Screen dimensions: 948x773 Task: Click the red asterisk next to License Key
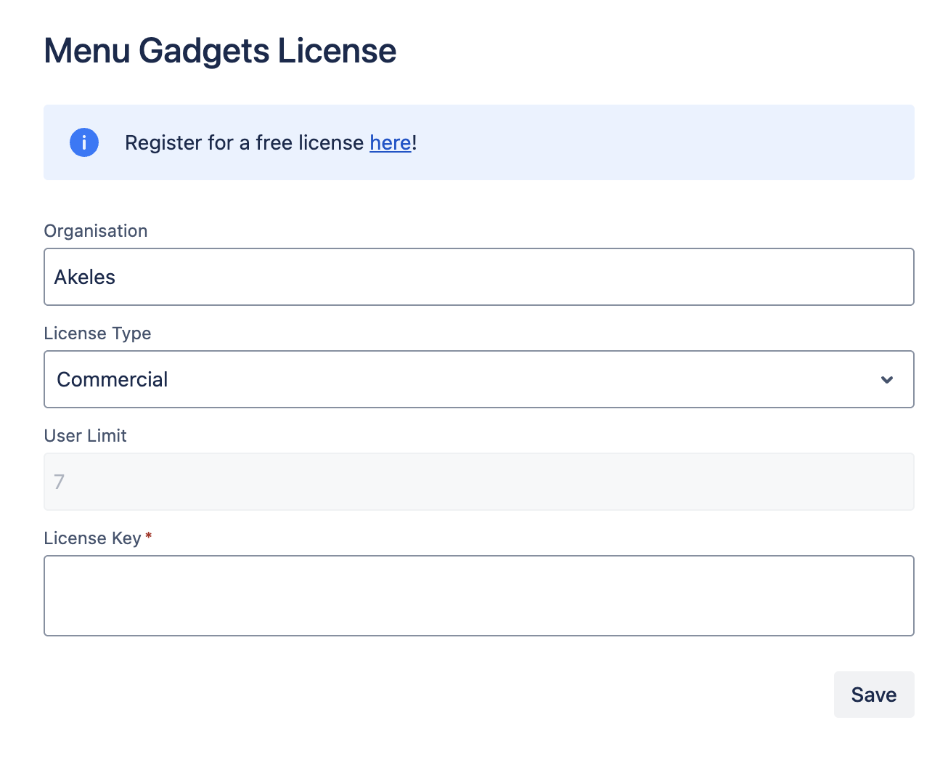pyautogui.click(x=149, y=538)
